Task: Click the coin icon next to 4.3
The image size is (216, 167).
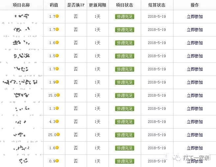Action: [x=57, y=122]
